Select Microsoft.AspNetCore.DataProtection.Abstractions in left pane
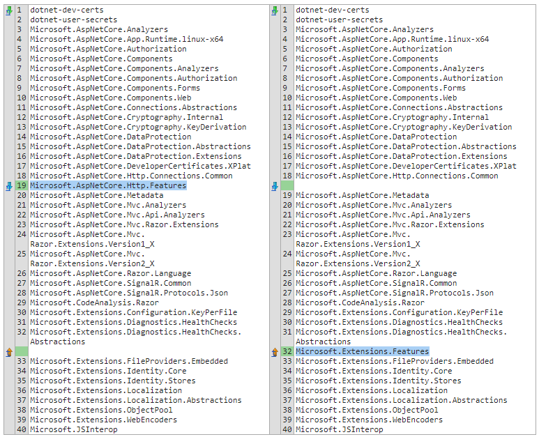539x437 pixels. tap(140, 146)
